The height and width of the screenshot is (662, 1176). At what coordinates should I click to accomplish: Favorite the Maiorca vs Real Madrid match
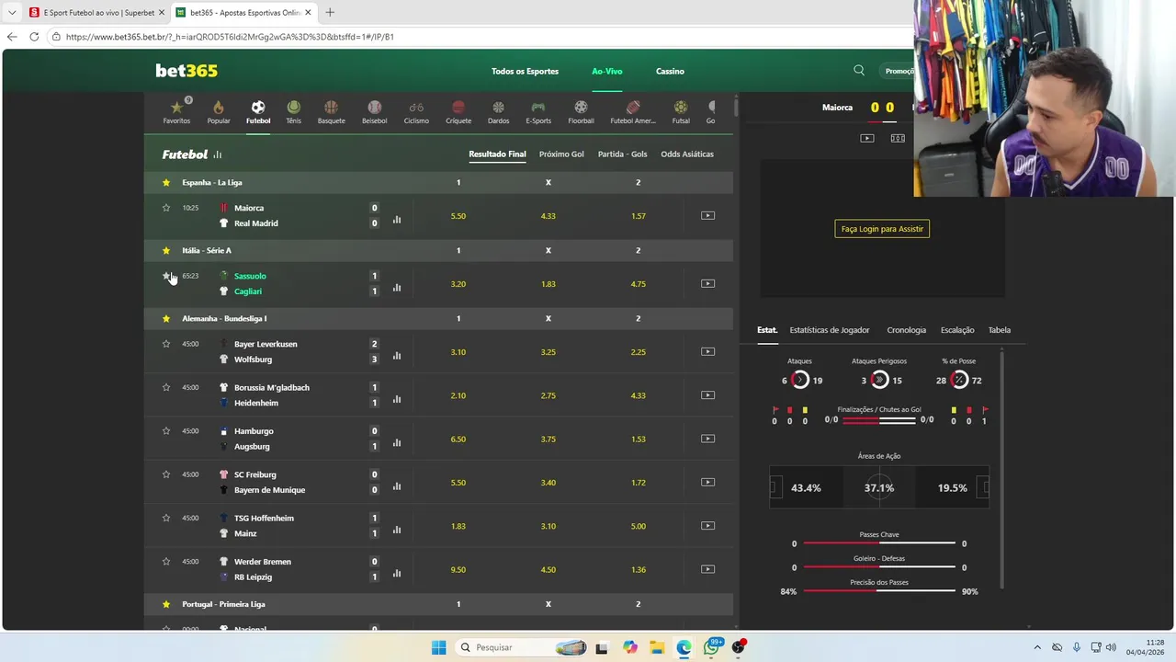click(x=166, y=208)
